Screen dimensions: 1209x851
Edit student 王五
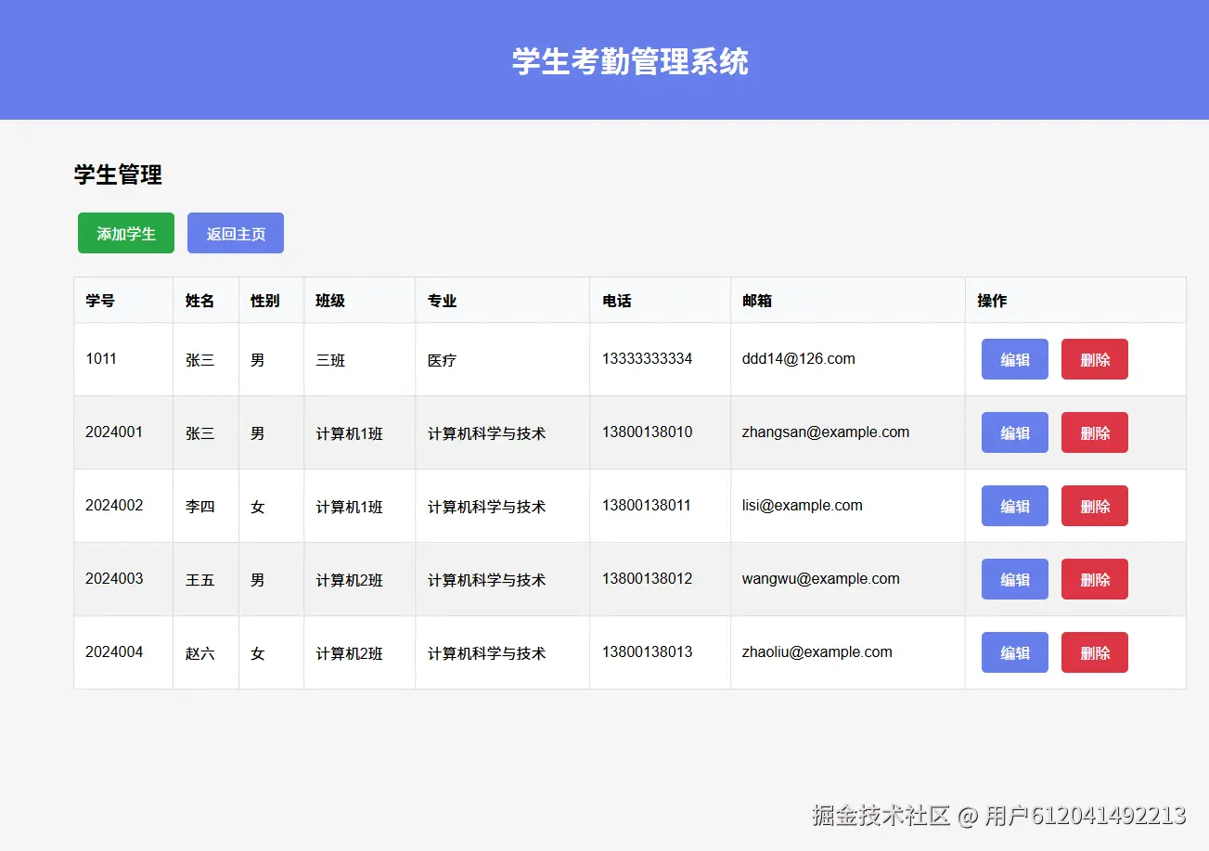1014,578
